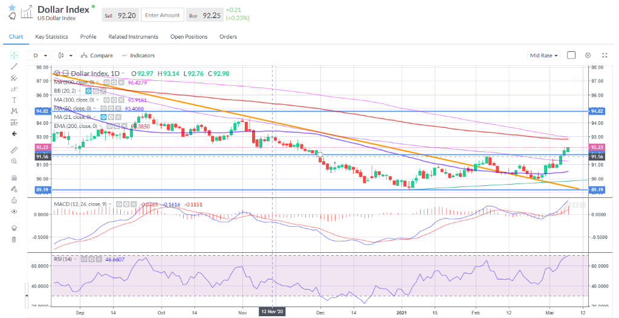Toggle visibility of MA (50) indicator
This screenshot has width=619, height=318.
[103, 109]
